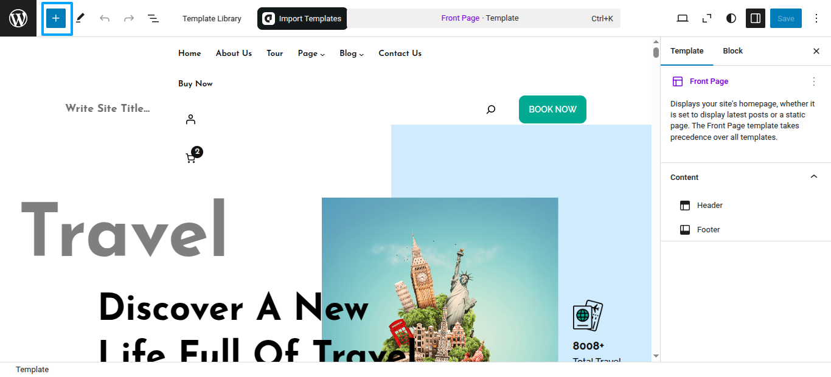Image resolution: width=831 pixels, height=377 pixels.
Task: Click the Template breadcrumb in the footer
Action: (32, 370)
